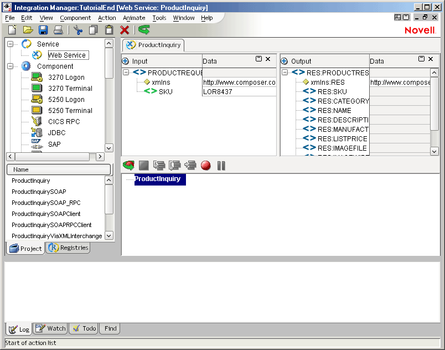Open the Edit menu

point(27,18)
